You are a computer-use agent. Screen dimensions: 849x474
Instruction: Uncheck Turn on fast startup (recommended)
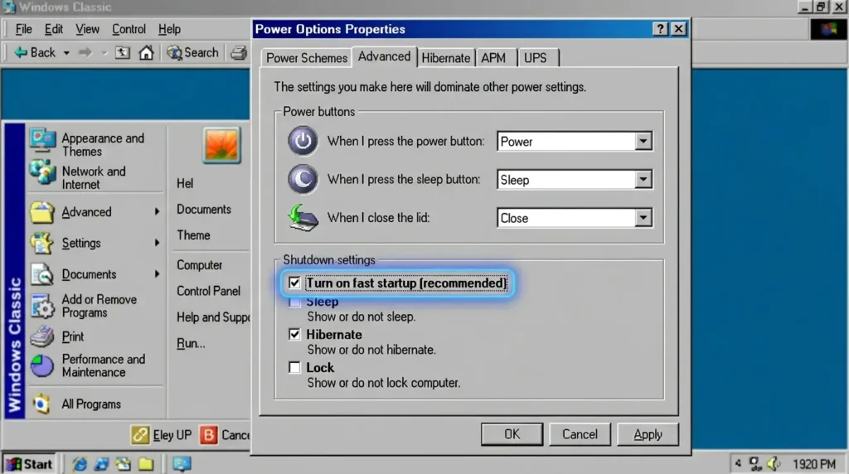pos(294,283)
